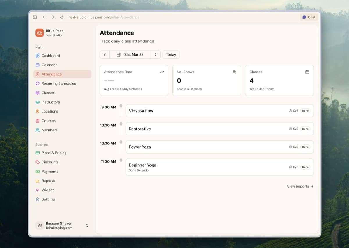349x248 pixels.
Task: Click the Dashboard grid icon
Action: (x=38, y=56)
